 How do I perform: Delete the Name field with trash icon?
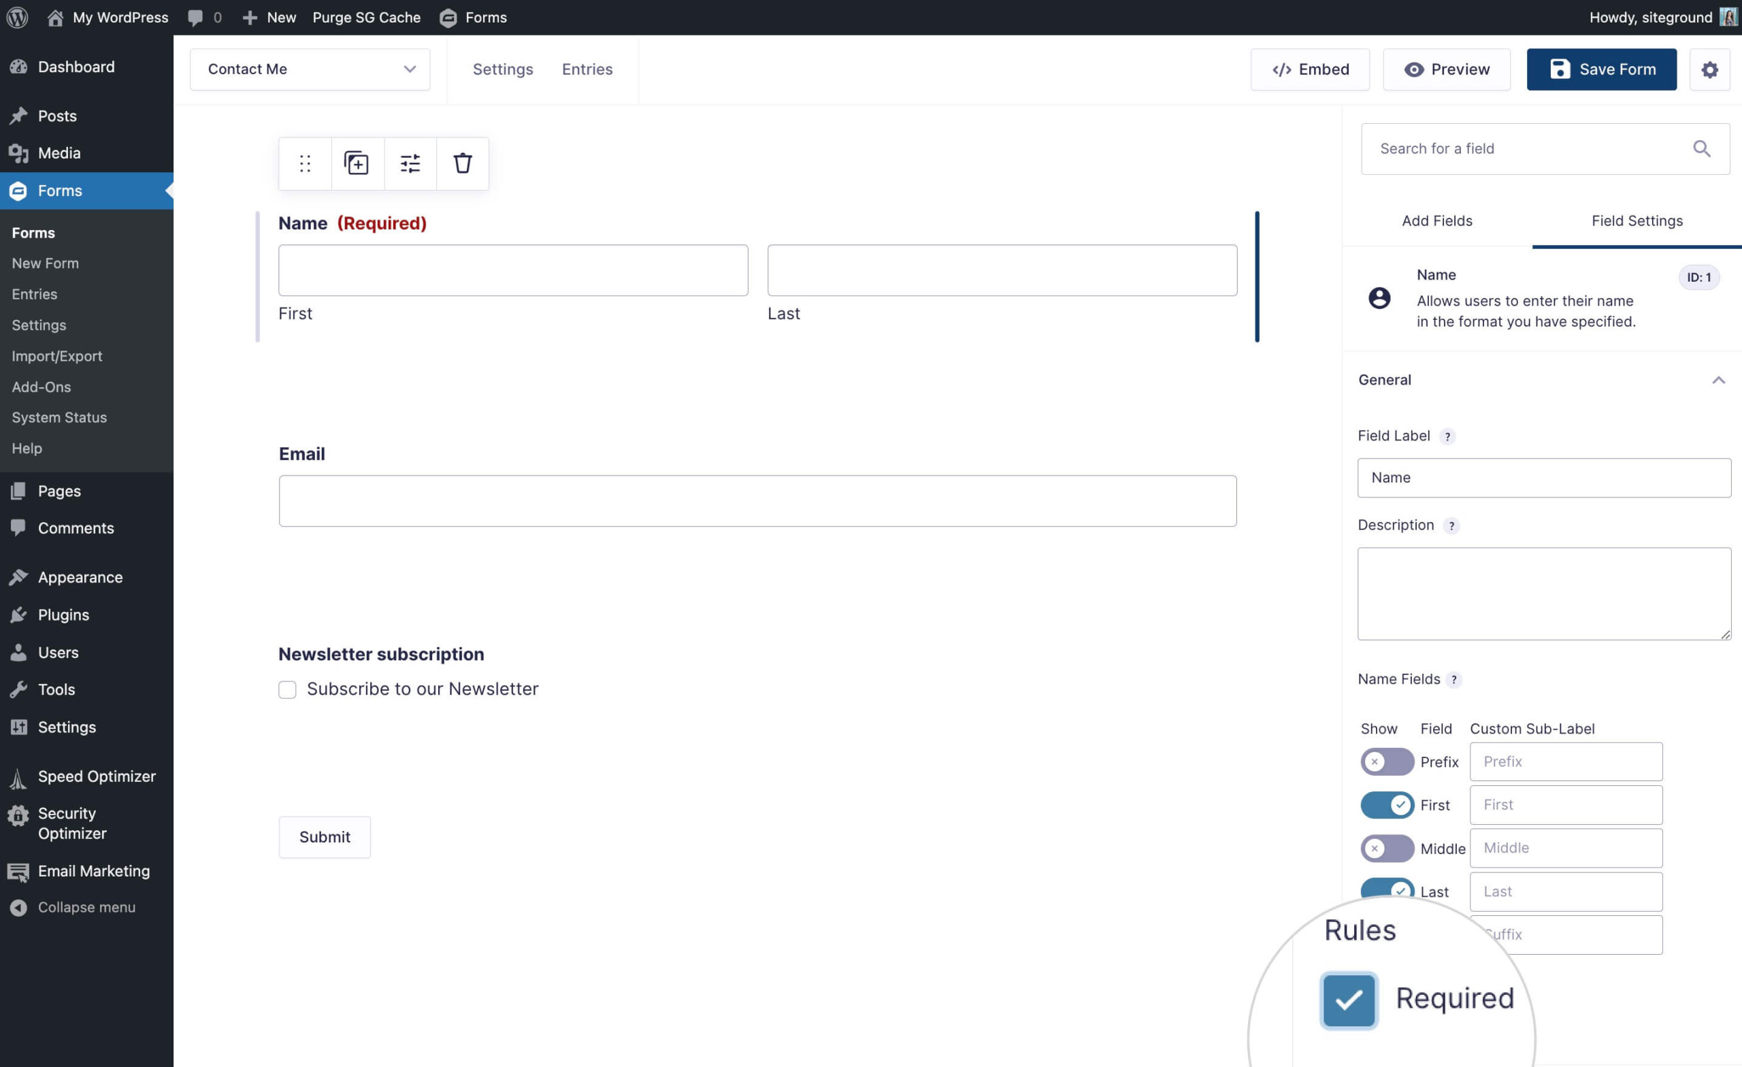(462, 163)
